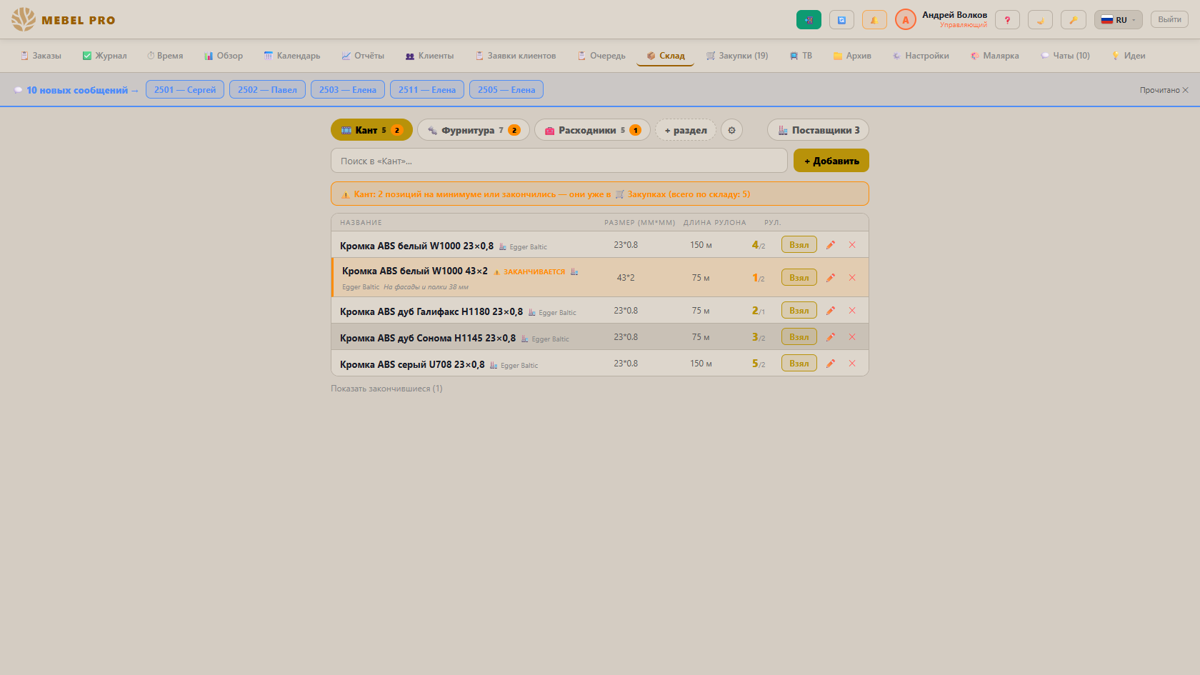Viewport: 1200px width, 675px height.
Task: Click the 10 новых сообщений link
Action: (x=76, y=90)
